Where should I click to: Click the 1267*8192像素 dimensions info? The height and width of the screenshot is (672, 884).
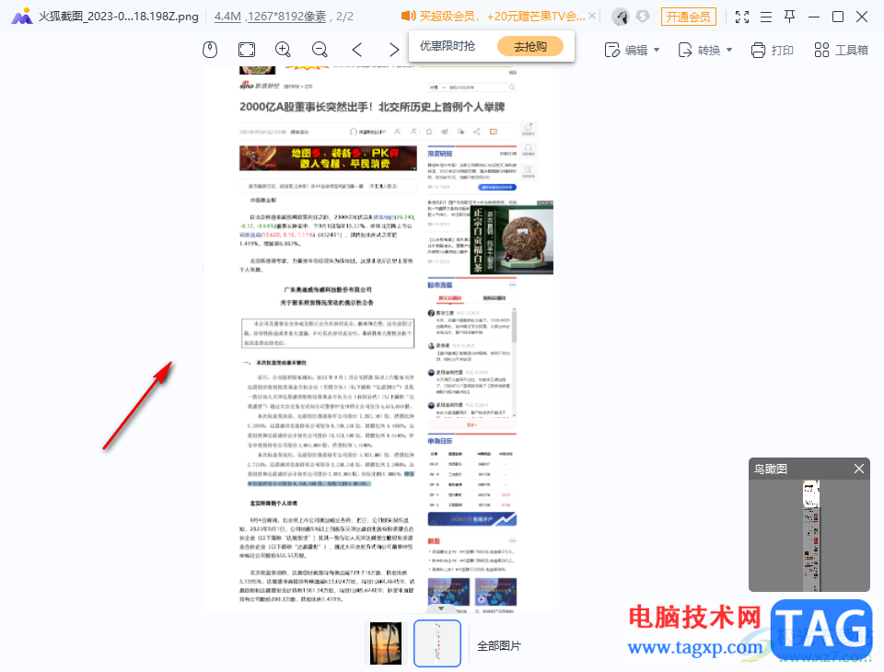click(286, 17)
